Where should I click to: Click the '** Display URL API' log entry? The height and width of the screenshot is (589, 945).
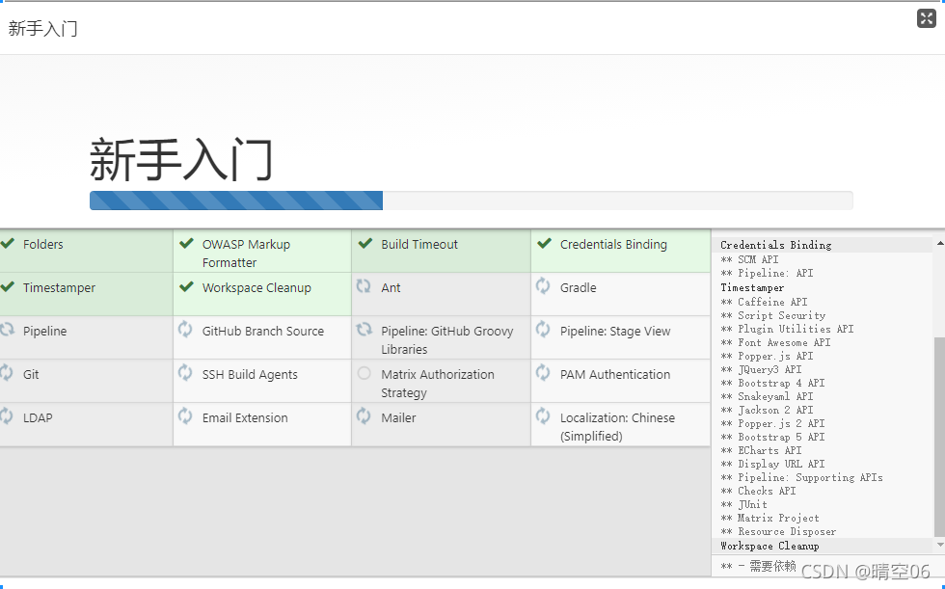point(772,465)
